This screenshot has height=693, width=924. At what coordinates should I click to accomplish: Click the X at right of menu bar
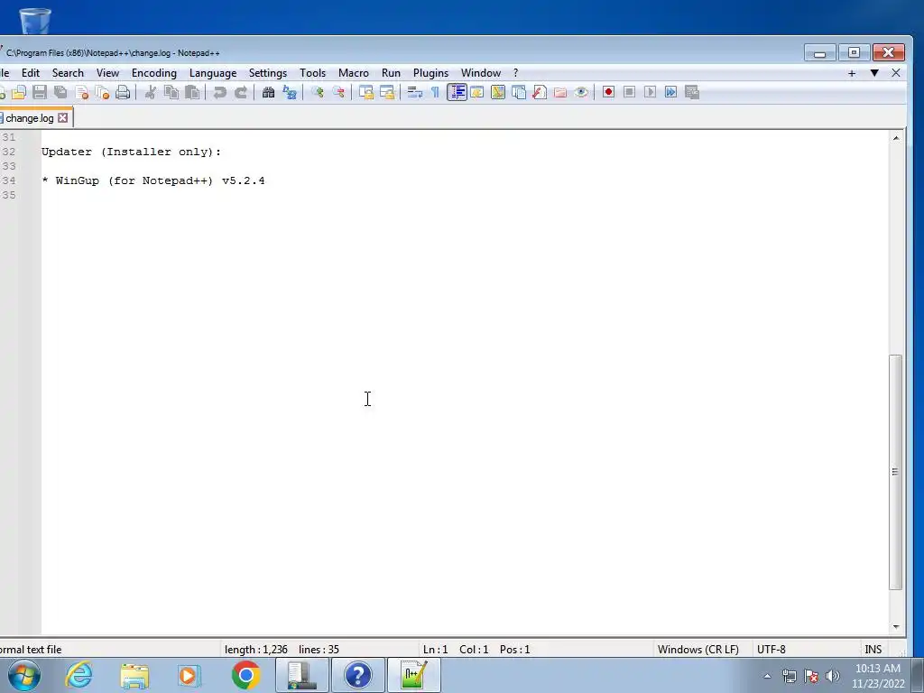896,73
